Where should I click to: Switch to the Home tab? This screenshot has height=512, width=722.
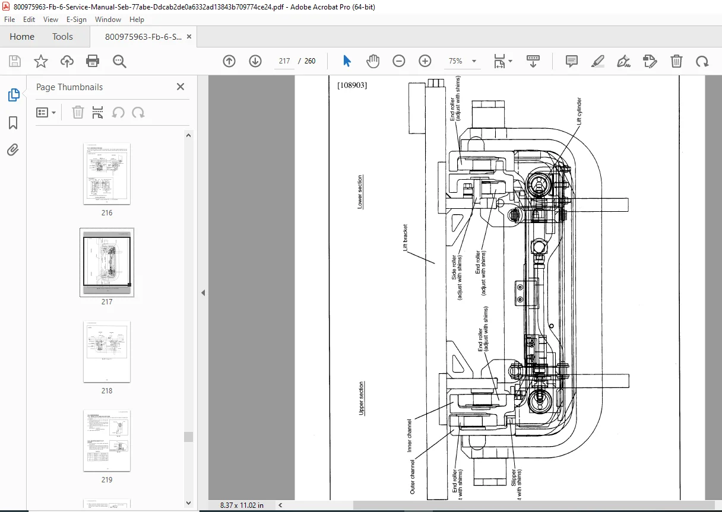pos(22,37)
